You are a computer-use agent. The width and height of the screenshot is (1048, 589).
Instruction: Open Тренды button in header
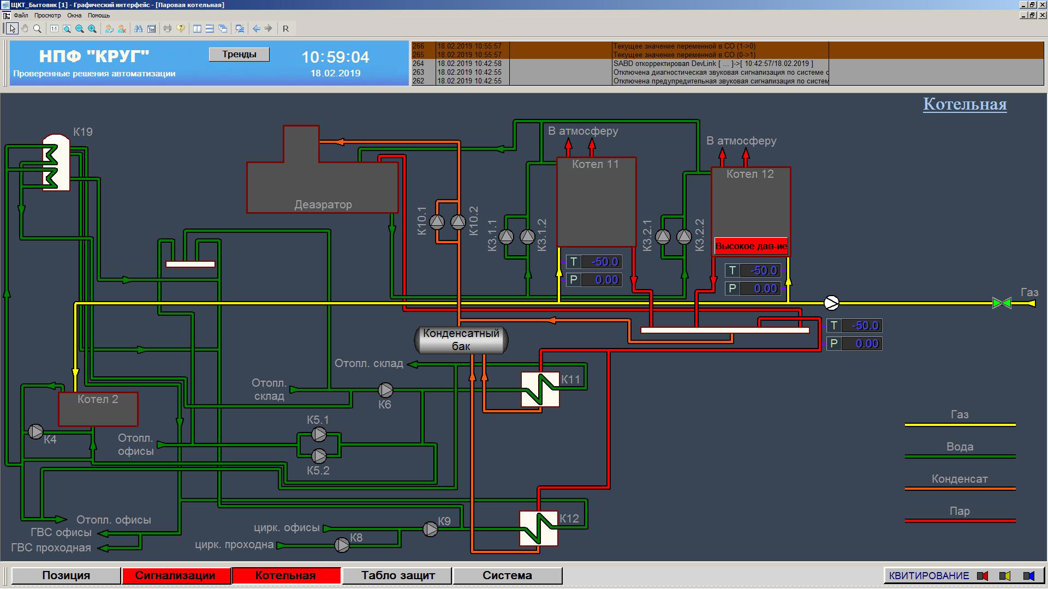click(x=239, y=54)
